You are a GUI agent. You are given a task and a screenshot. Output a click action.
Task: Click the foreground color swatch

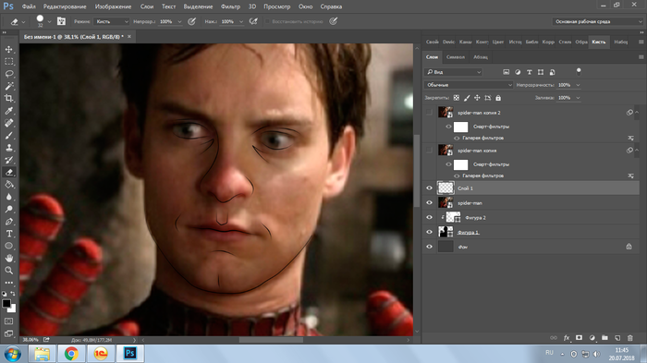click(x=6, y=304)
